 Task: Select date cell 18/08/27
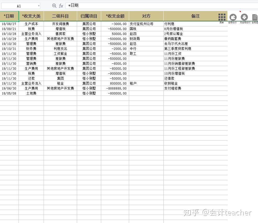[x=9, y=24]
